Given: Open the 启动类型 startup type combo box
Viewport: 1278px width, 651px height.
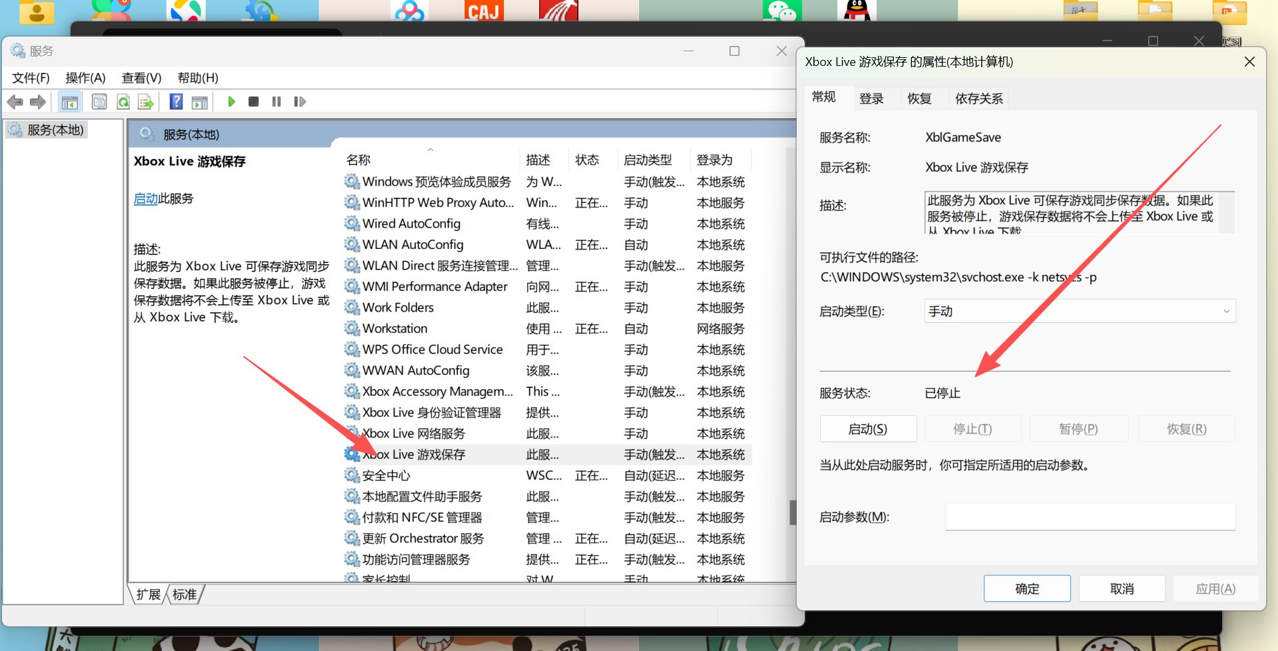Looking at the screenshot, I should (1080, 312).
